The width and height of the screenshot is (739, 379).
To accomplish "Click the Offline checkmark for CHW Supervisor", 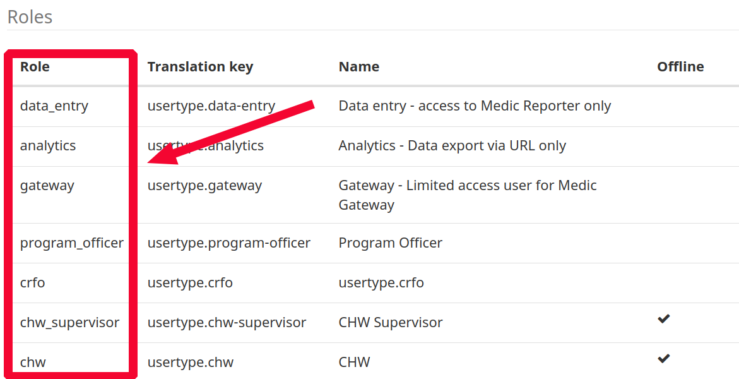I will 663,319.
